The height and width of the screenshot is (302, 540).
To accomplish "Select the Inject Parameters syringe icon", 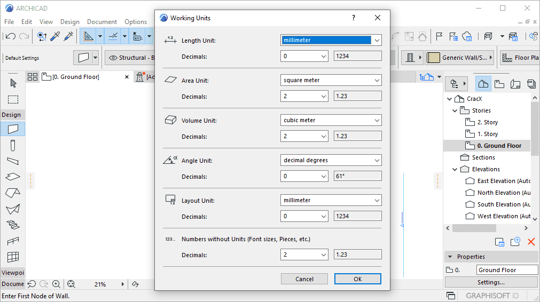I will pos(68,36).
